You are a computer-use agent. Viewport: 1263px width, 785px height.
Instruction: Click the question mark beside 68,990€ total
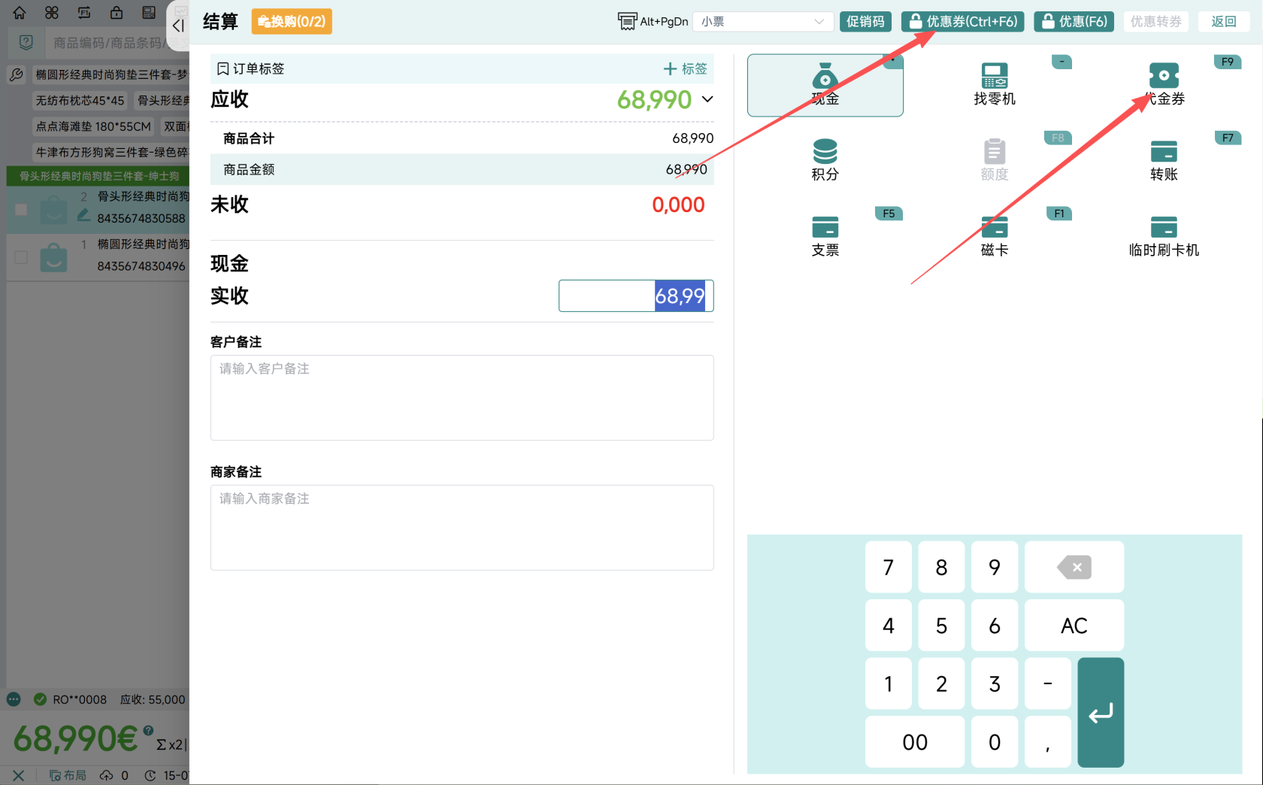pos(148,730)
